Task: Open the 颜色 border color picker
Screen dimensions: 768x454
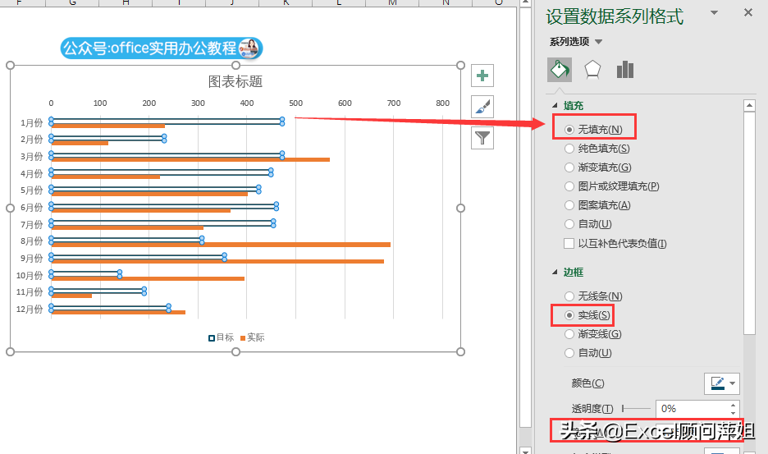Action: pyautogui.click(x=722, y=383)
